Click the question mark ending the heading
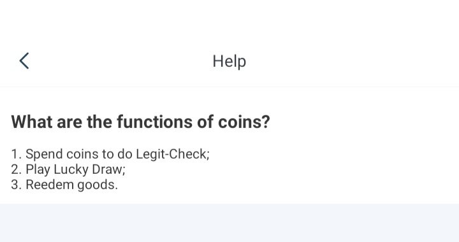 coord(265,122)
